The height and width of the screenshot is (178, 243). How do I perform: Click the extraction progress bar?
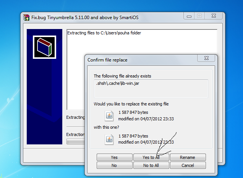click(x=76, y=141)
